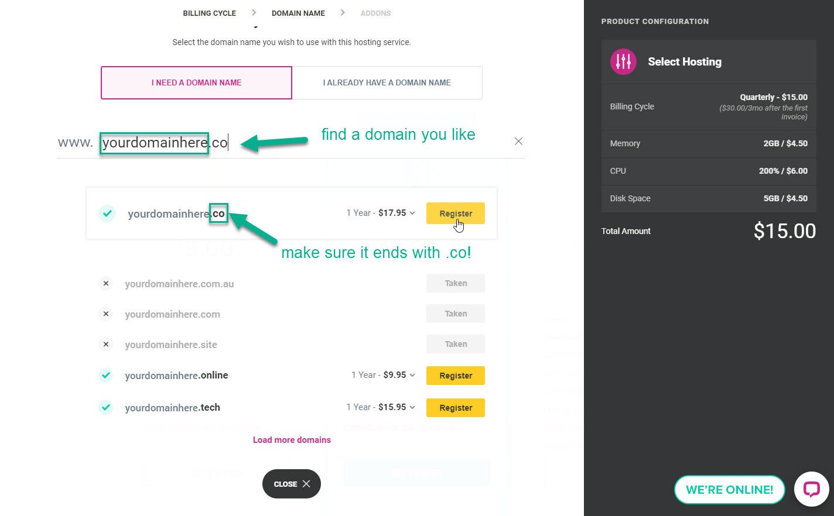Register the yourdomainhere.online domain
The height and width of the screenshot is (516, 834).
pos(456,376)
